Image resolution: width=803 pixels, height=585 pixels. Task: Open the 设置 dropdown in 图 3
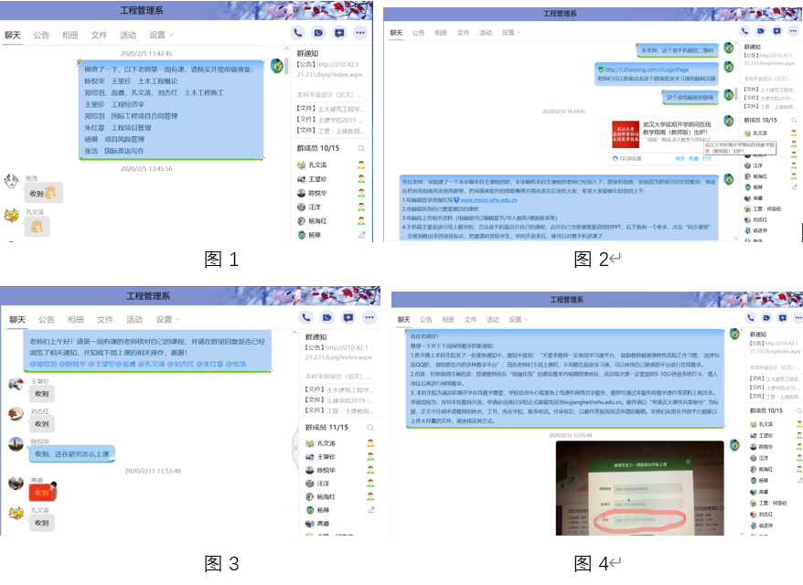166,320
